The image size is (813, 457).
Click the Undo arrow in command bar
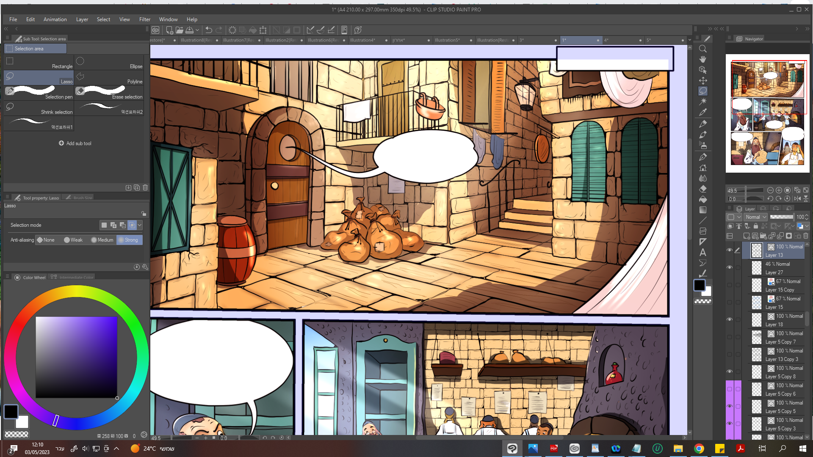click(208, 30)
